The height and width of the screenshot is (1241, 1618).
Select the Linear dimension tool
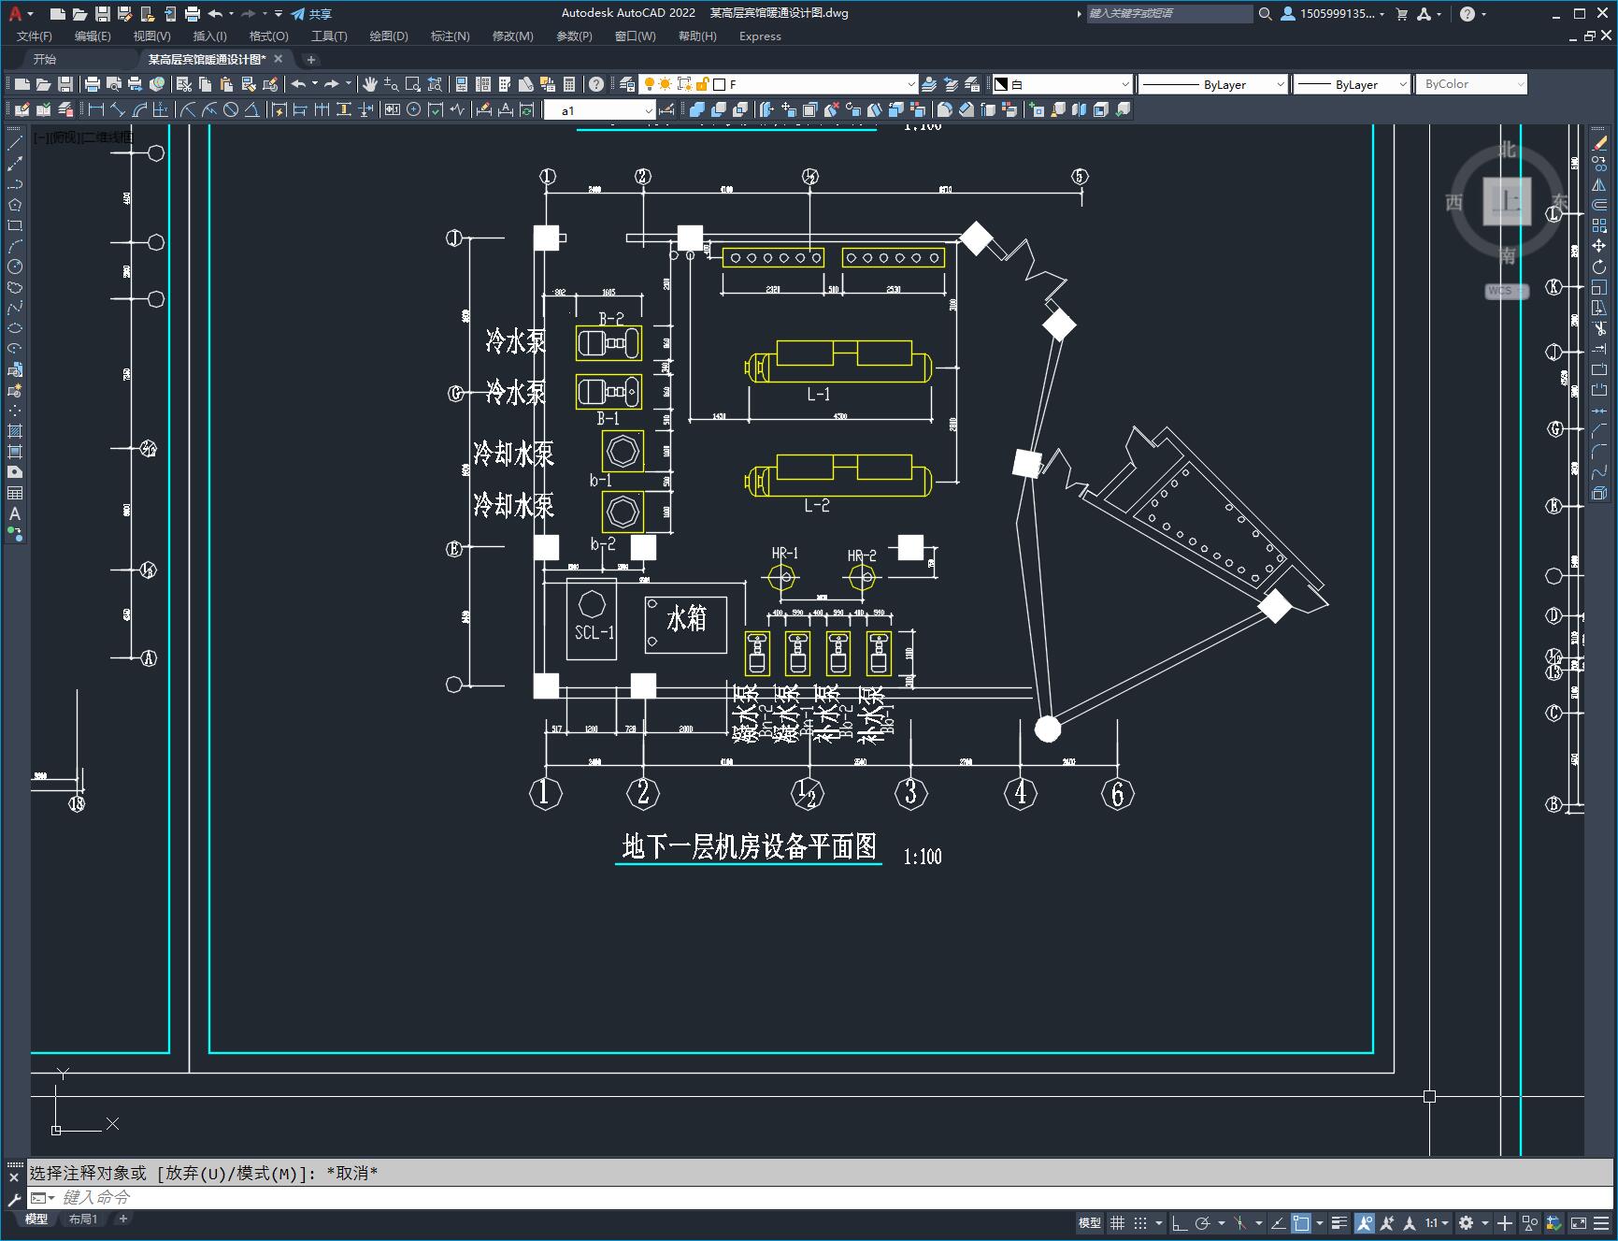pyautogui.click(x=96, y=109)
